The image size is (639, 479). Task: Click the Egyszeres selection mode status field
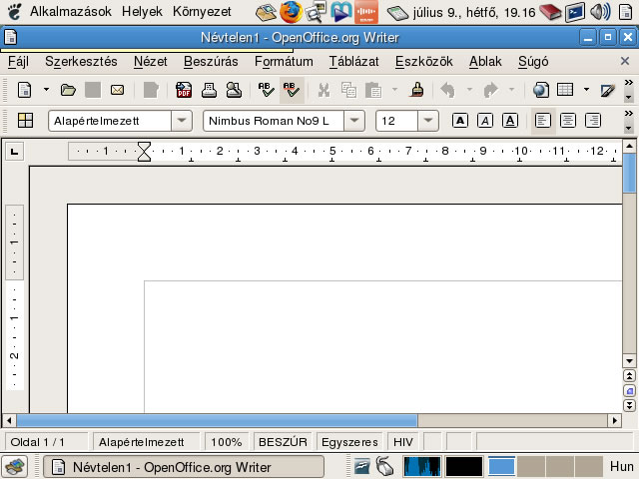pos(349,442)
